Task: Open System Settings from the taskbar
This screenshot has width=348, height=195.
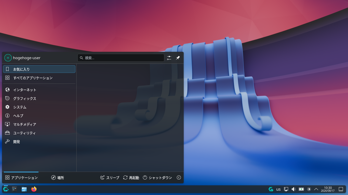Action: click(x=15, y=189)
